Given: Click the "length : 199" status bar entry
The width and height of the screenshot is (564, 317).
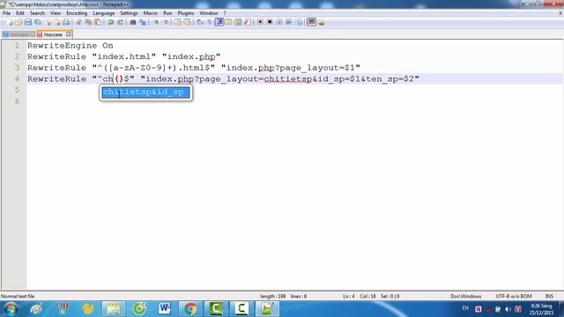Looking at the screenshot, I should 273,297.
